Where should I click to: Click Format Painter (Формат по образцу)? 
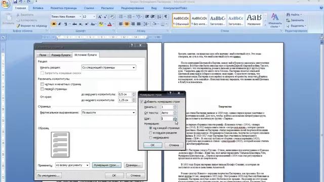pyautogui.click(x=31, y=26)
